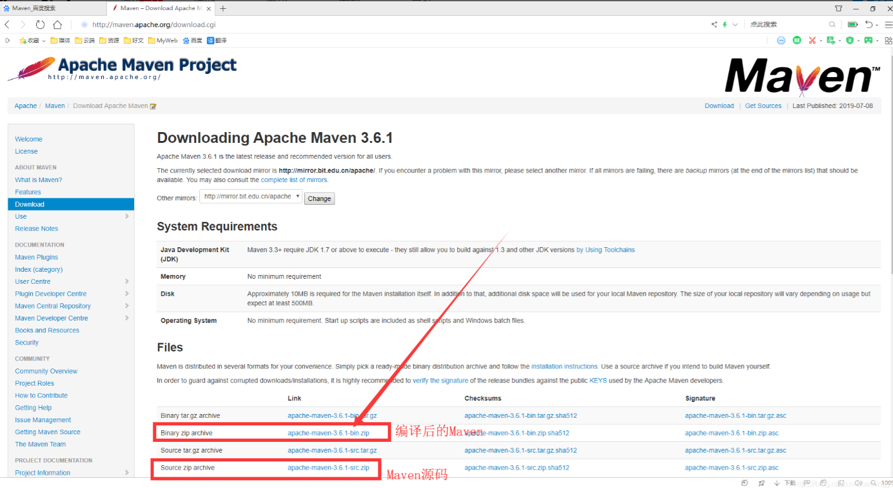Open apache-maven-3.6.1-bin.tar.gz.sha512 checksum
Viewport: 893px width, 488px height.
(520, 416)
